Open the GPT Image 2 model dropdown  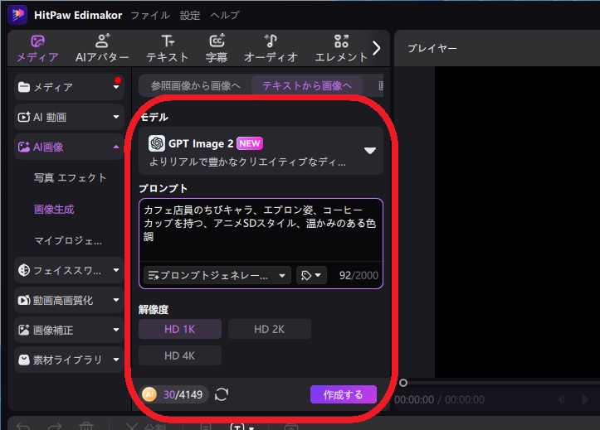(261, 151)
